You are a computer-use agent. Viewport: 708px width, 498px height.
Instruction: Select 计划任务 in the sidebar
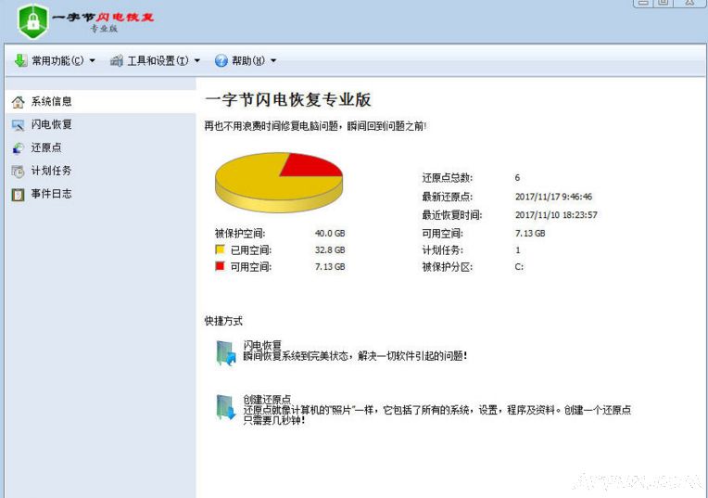(x=101, y=171)
